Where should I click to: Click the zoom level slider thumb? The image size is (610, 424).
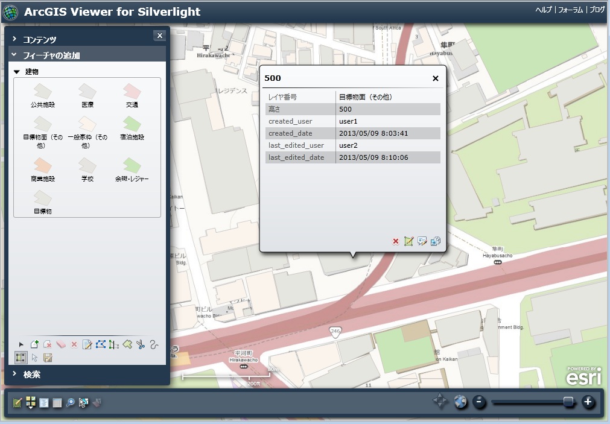coord(568,402)
